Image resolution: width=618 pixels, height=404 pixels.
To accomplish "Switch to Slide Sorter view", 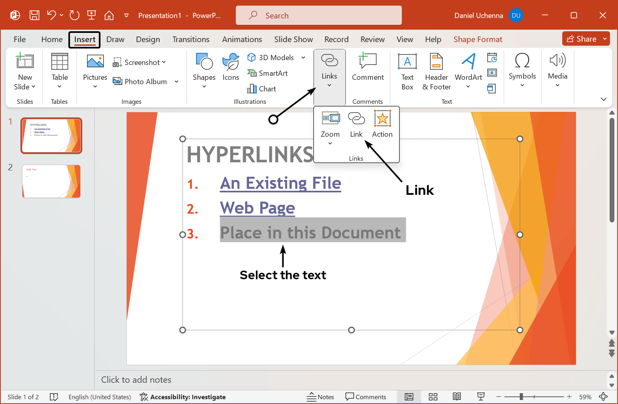I will (x=433, y=396).
